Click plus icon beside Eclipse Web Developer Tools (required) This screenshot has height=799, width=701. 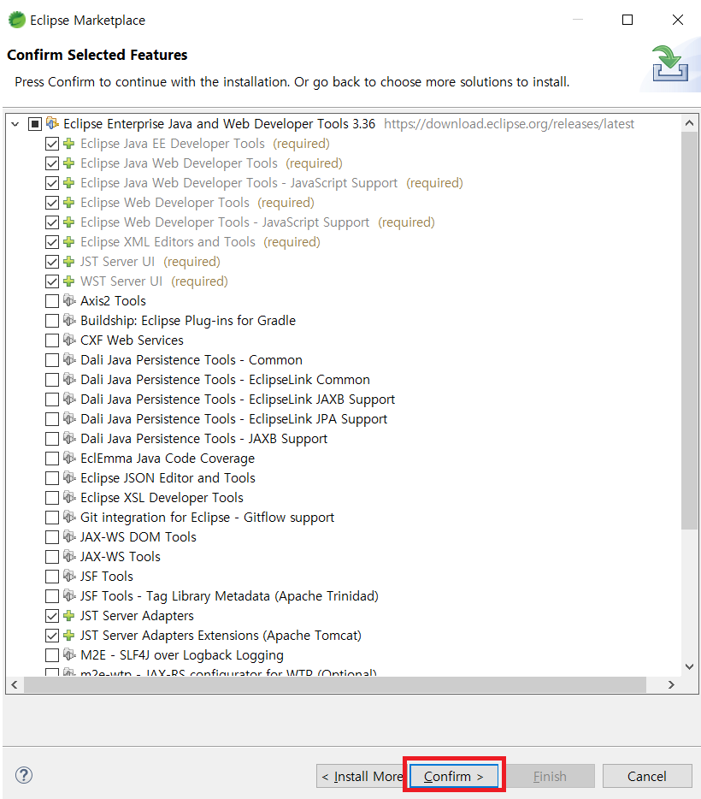[x=68, y=203]
